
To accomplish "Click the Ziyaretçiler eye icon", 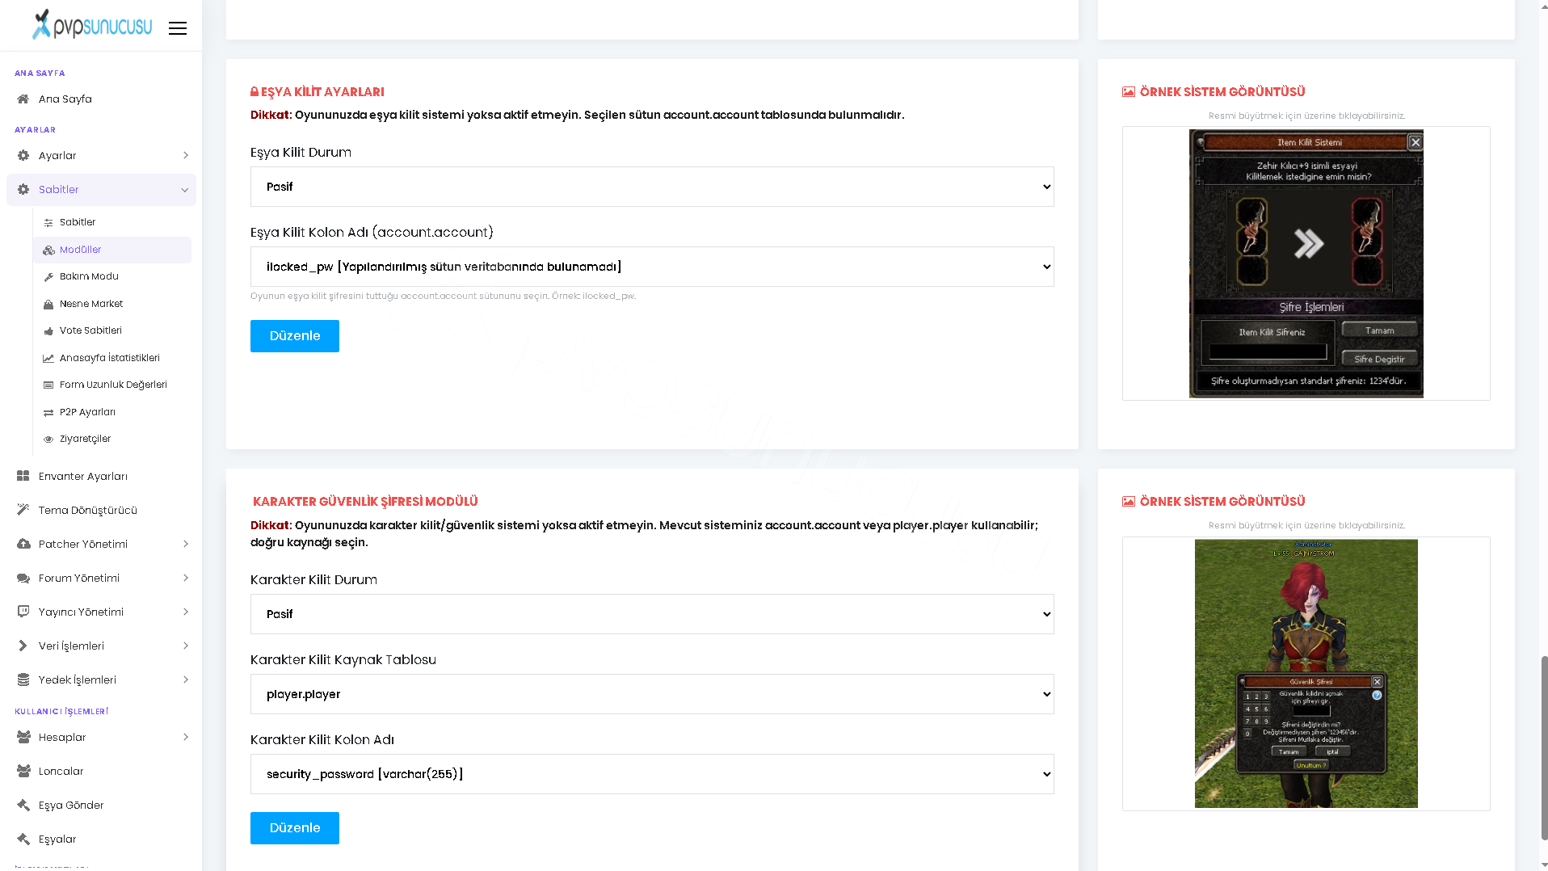I will click(x=48, y=440).
